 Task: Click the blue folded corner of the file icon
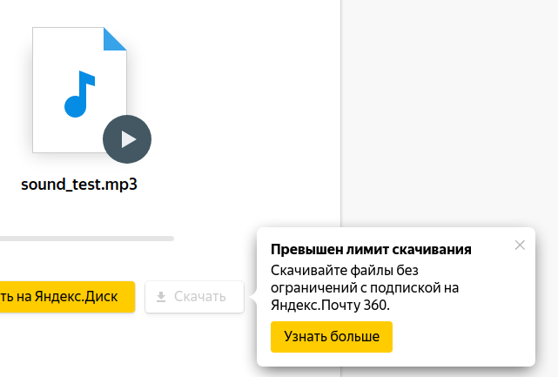115,39
